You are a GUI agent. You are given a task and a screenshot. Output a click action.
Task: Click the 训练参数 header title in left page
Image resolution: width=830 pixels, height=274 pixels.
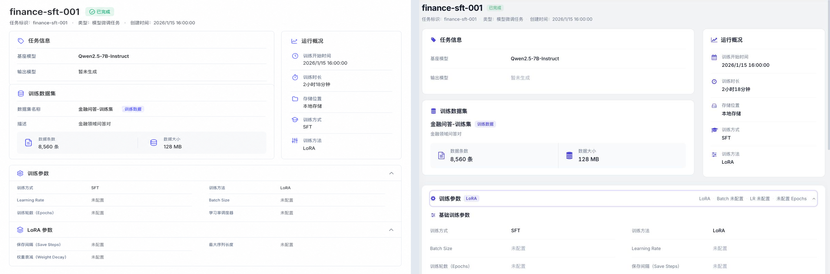click(x=38, y=173)
